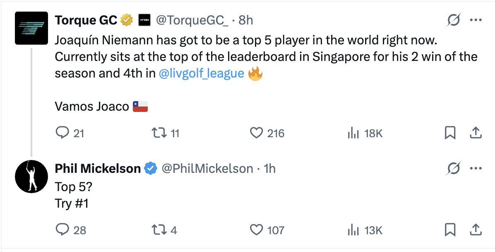The image size is (495, 252).
Task: Open Phil Mickelson's profile avatar
Action: click(x=31, y=176)
